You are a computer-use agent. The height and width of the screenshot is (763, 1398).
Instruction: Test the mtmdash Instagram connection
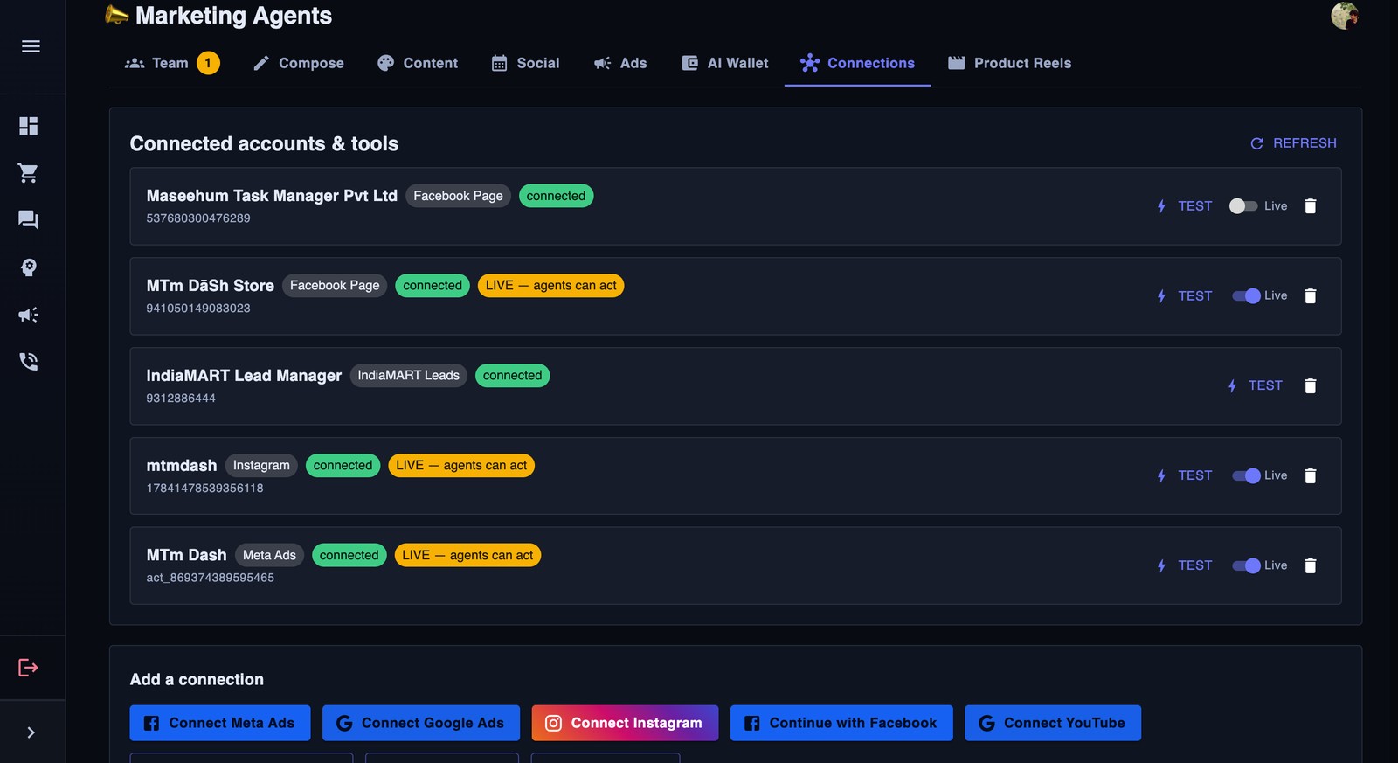click(1185, 476)
